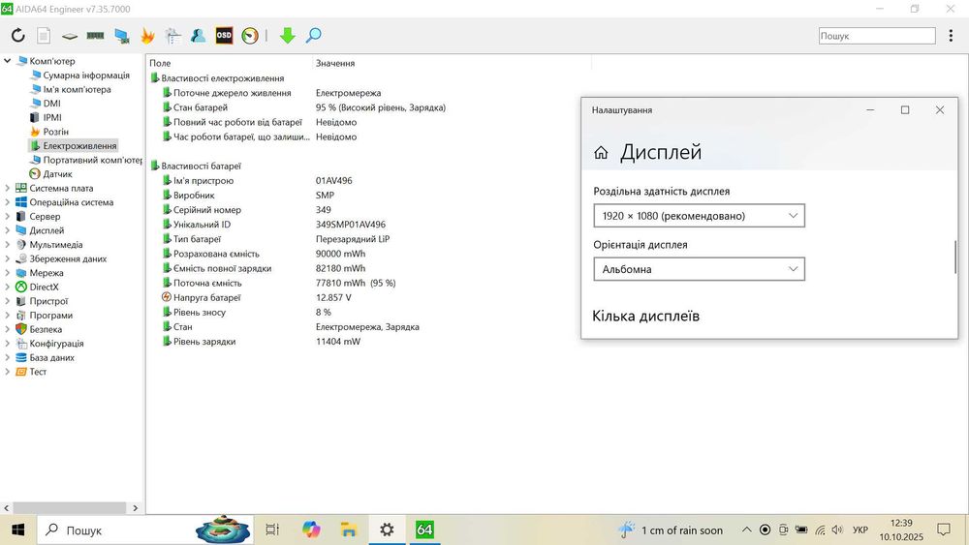Viewport: 969px width, 545px height.
Task: Open the rain weather widget on taskbar
Action: pyautogui.click(x=671, y=530)
